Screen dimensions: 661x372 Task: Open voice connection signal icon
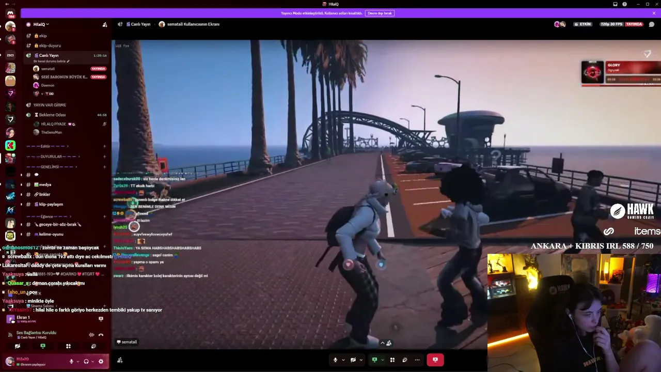[10, 335]
